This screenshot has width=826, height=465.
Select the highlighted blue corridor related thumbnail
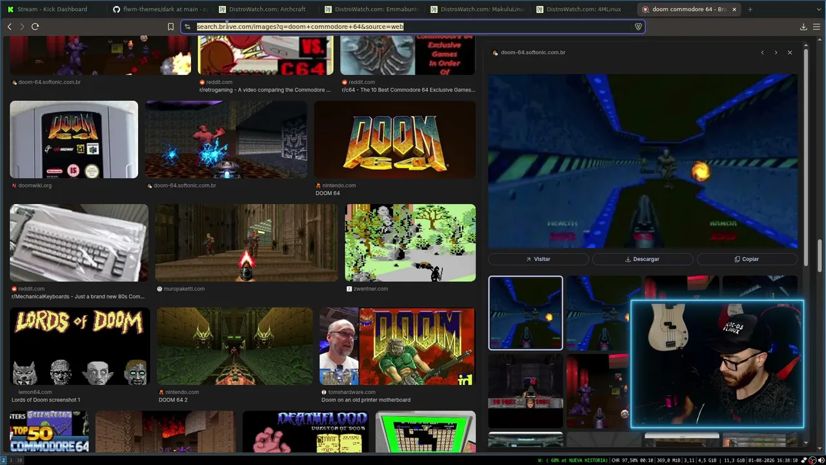(x=525, y=313)
